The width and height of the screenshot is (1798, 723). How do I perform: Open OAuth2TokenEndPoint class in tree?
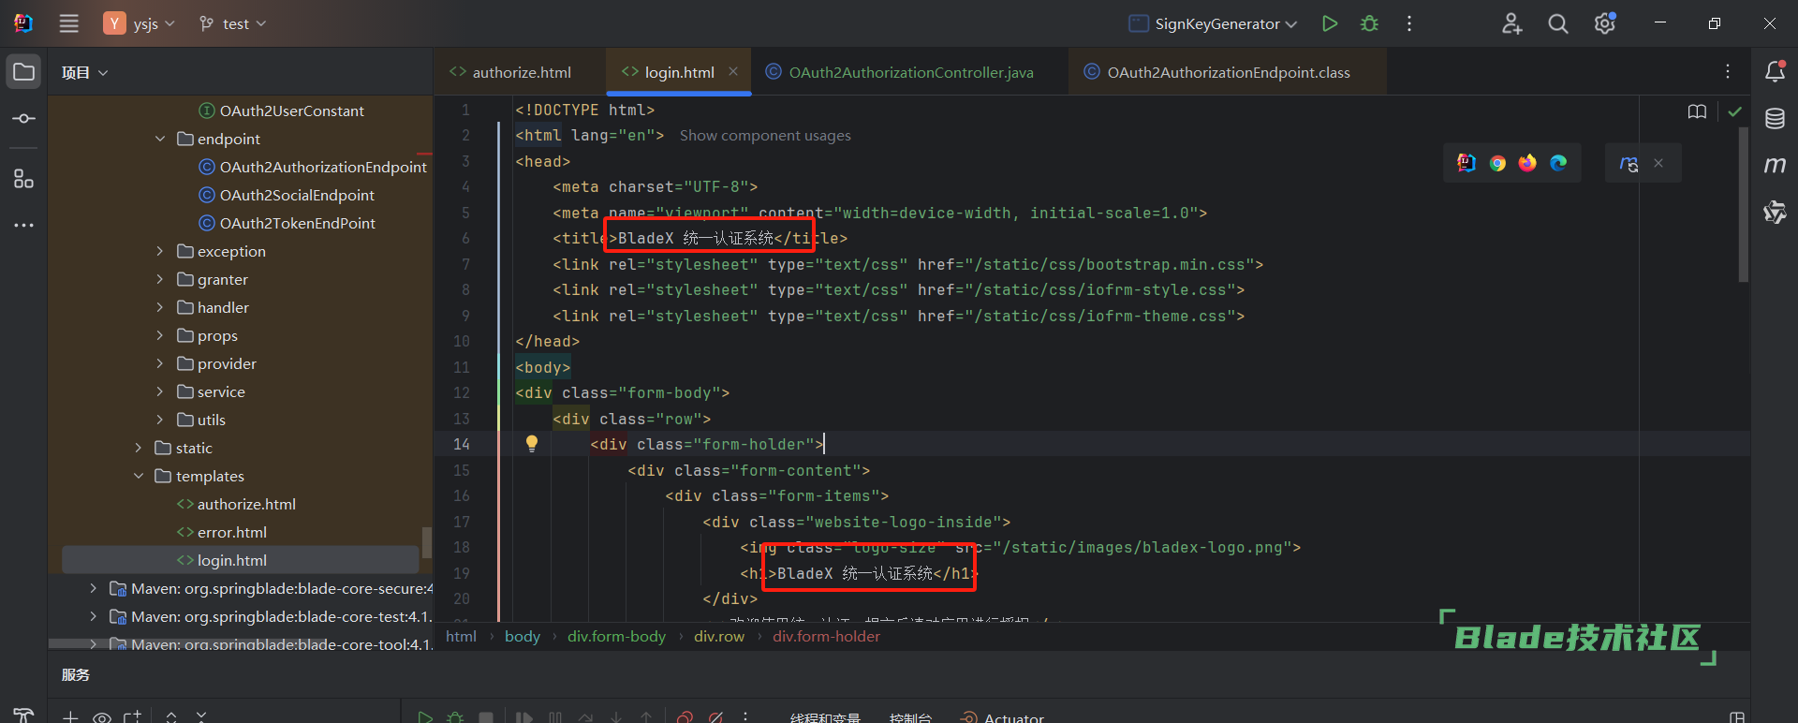[297, 223]
